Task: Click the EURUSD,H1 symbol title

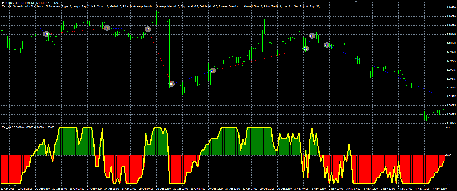Action: tap(12, 3)
